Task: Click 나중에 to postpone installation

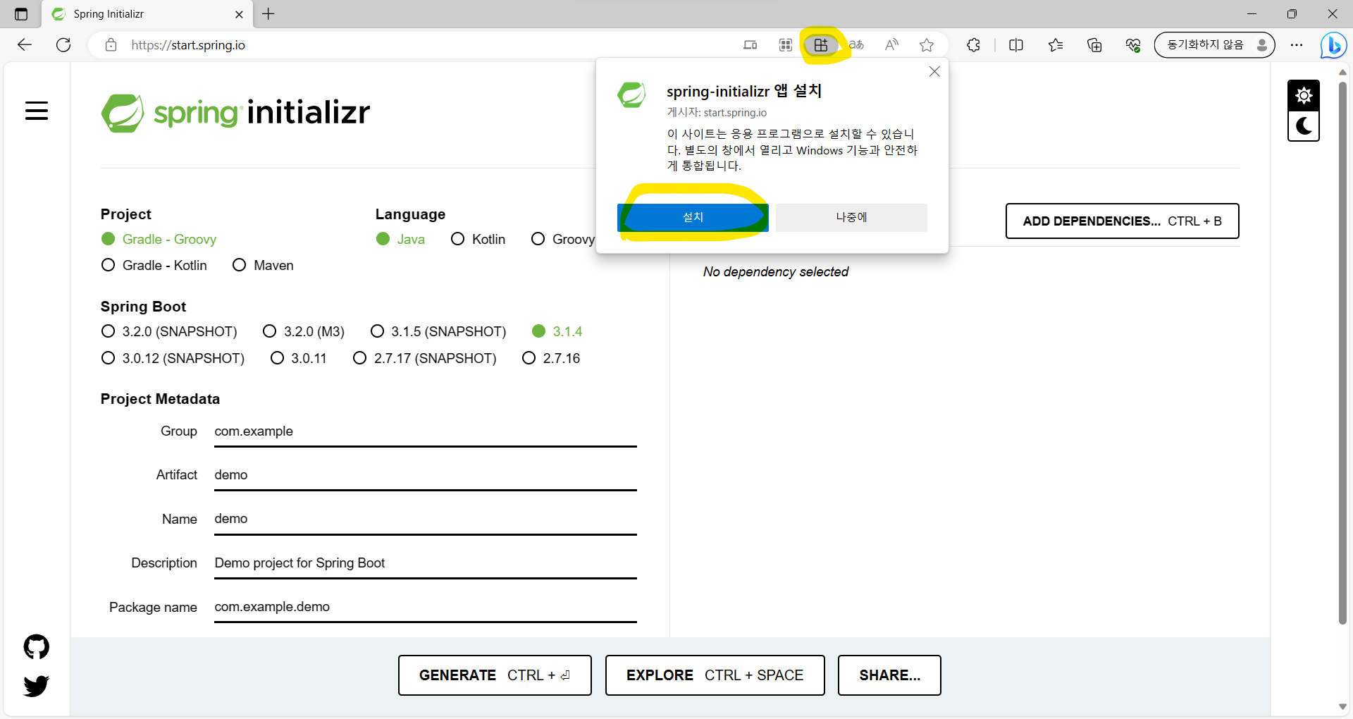Action: tap(851, 217)
